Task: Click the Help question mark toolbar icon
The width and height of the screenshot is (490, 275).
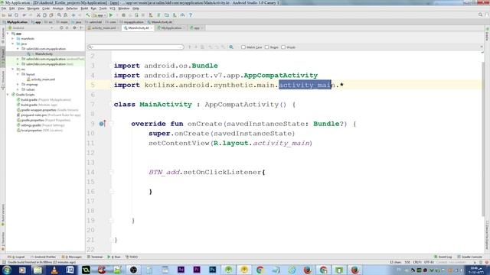Action: click(191, 15)
